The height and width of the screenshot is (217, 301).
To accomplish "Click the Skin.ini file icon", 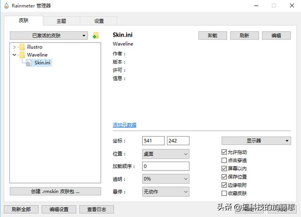I will click(x=29, y=63).
